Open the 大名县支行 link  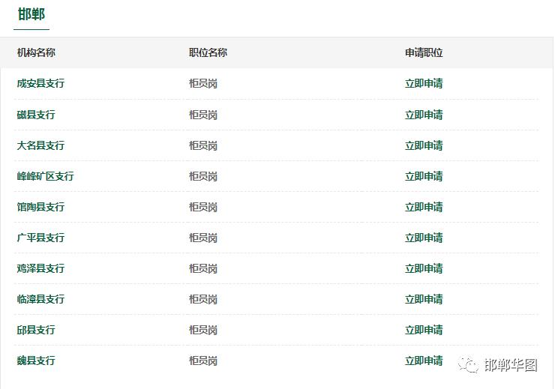point(40,145)
